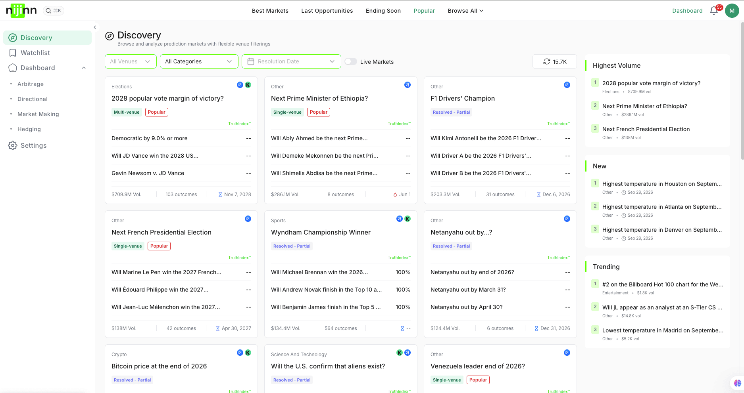Open the All Venues dropdown
744x393 pixels.
(x=131, y=61)
